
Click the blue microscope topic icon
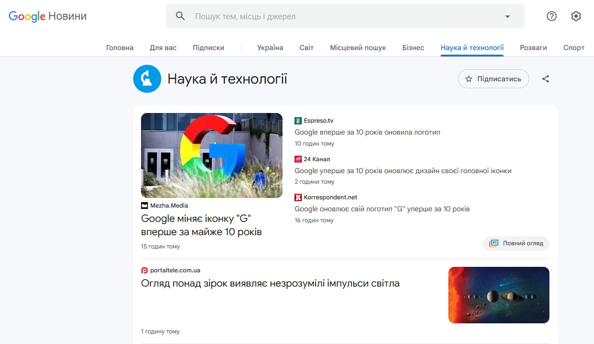tap(147, 79)
